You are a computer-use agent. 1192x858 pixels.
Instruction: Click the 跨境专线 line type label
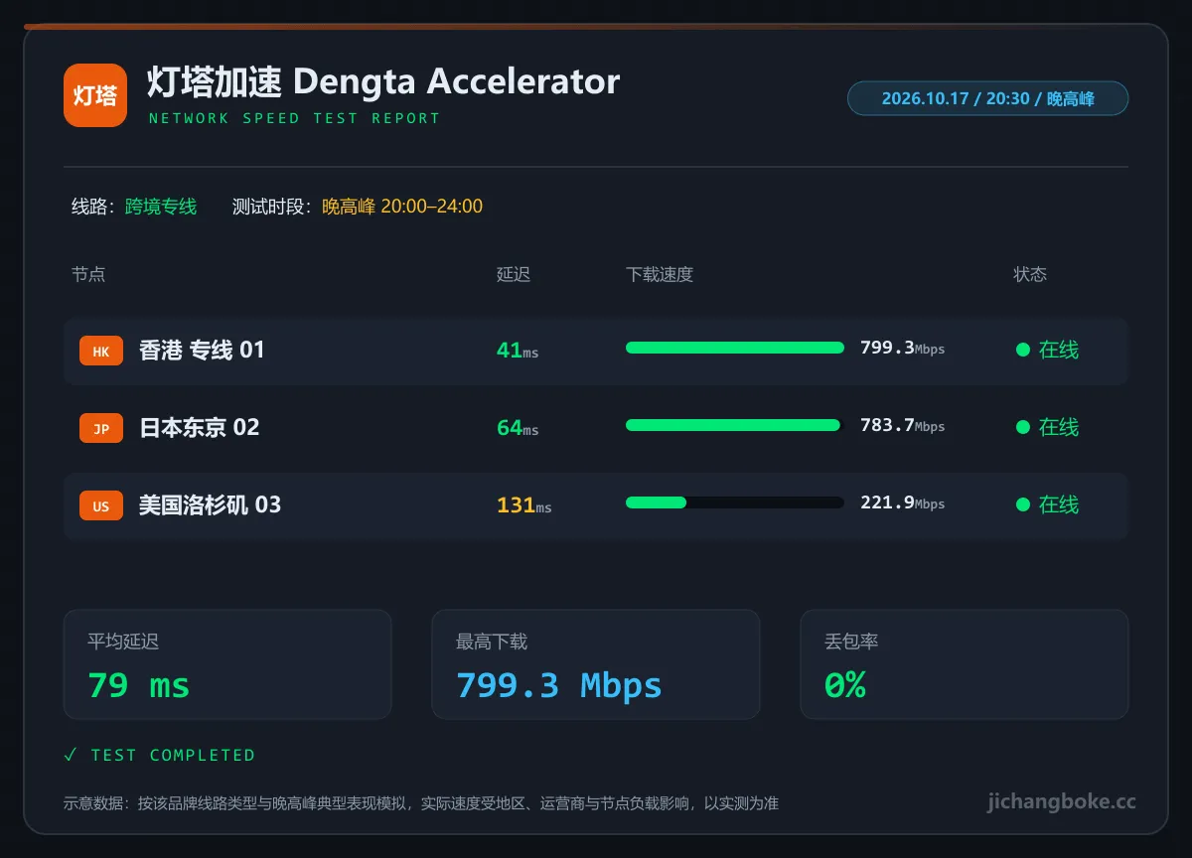[x=161, y=207]
